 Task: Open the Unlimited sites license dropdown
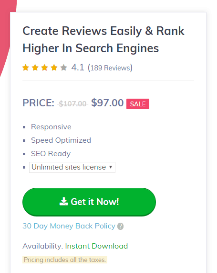point(72,167)
